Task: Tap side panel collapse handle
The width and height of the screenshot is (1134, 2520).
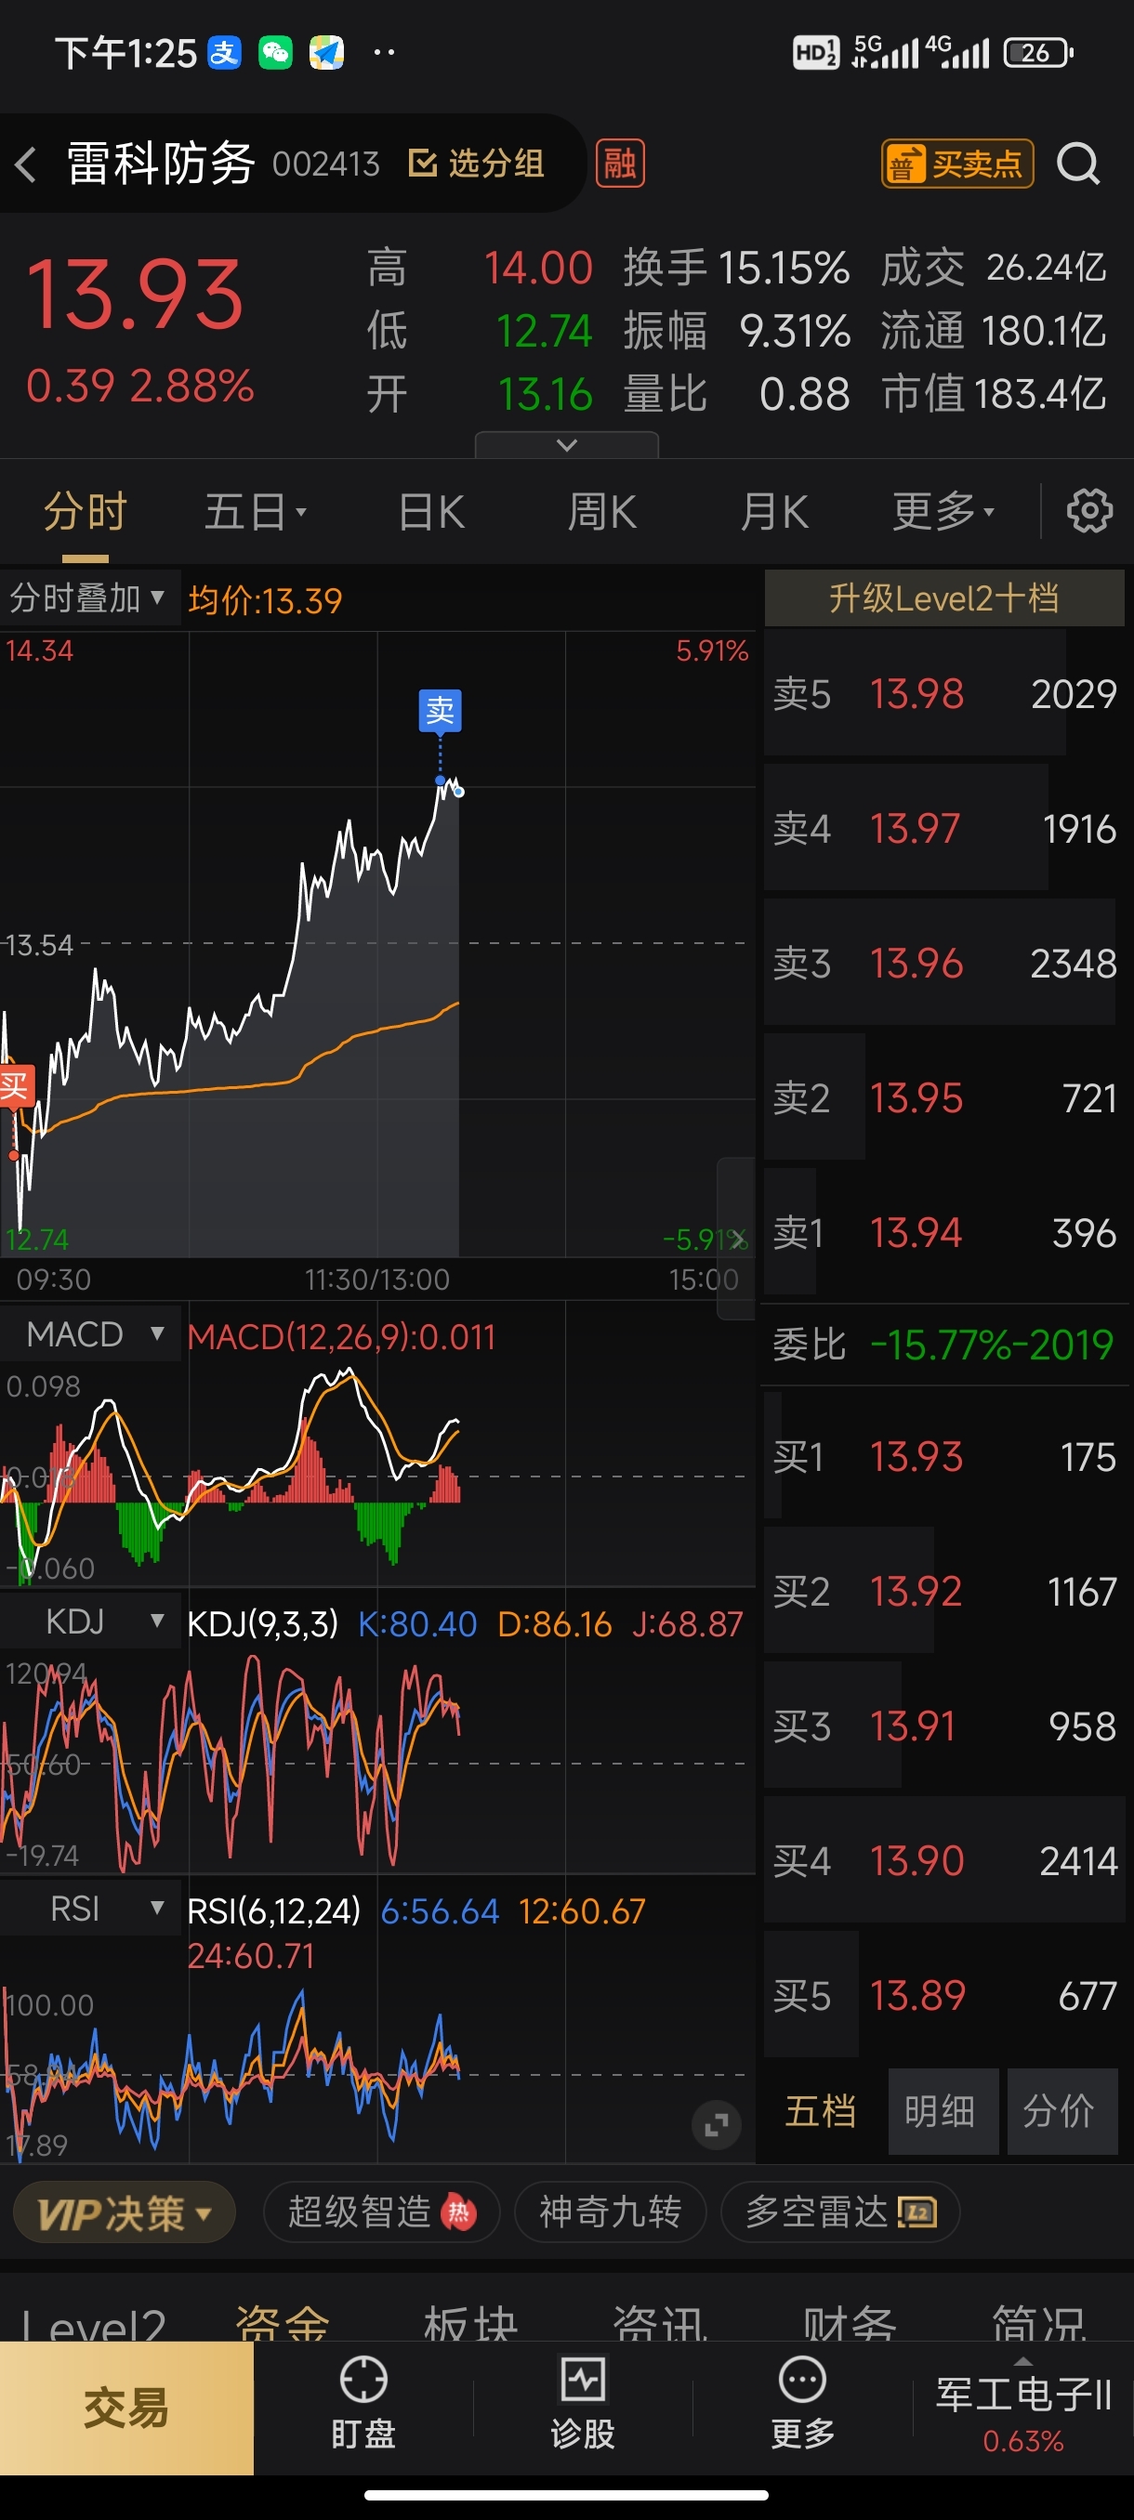Action: (735, 1238)
